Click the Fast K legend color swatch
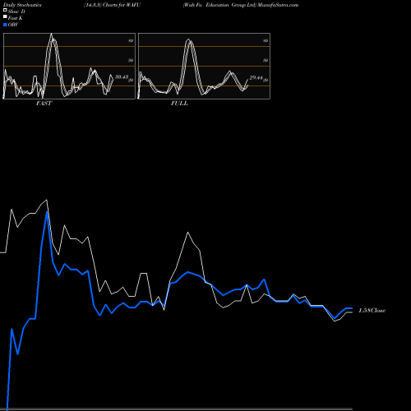 coord(5,17)
